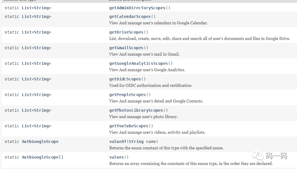Open the valueOf method link
This screenshot has width=297, height=169.
coord(118,142)
